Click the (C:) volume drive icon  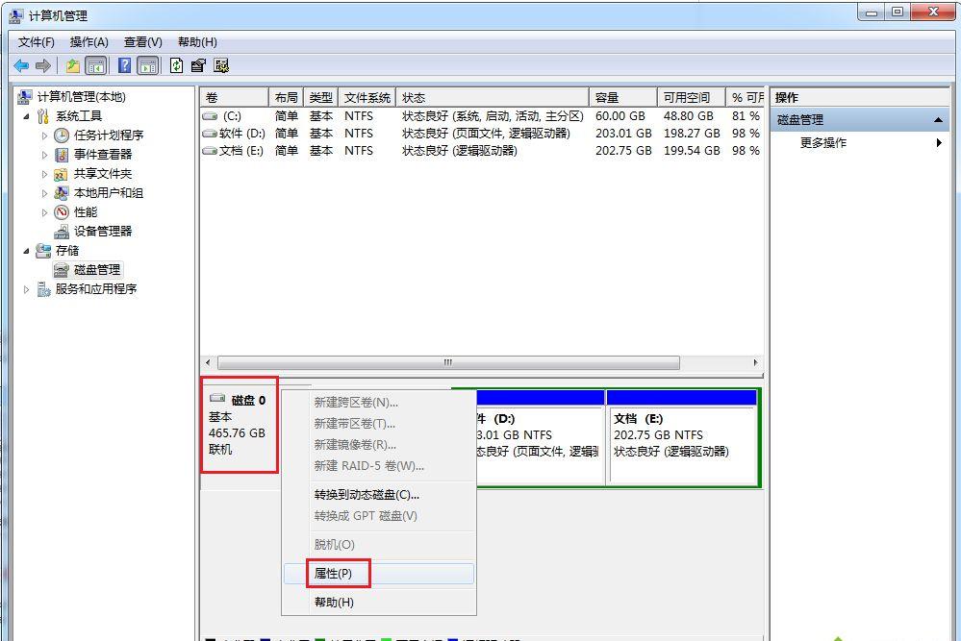coord(211,115)
